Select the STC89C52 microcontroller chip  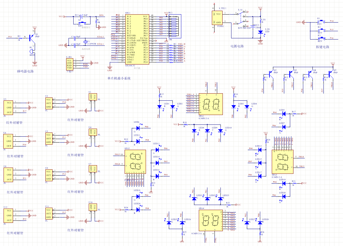tap(137, 39)
